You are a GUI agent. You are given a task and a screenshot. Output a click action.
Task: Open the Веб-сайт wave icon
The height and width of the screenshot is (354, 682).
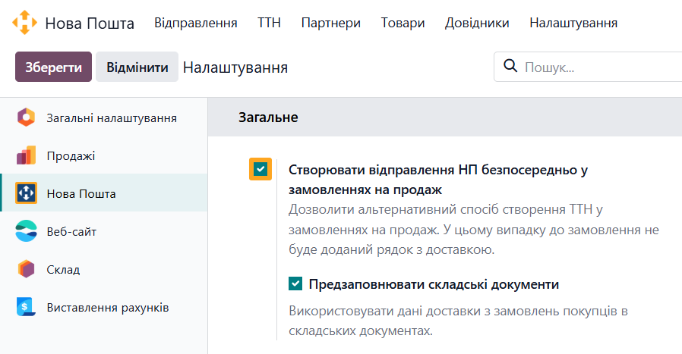(26, 231)
